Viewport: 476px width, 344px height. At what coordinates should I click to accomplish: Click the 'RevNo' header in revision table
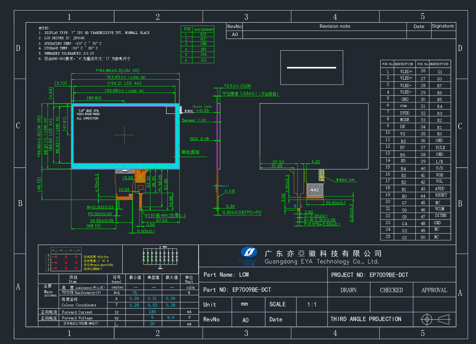(x=234, y=27)
